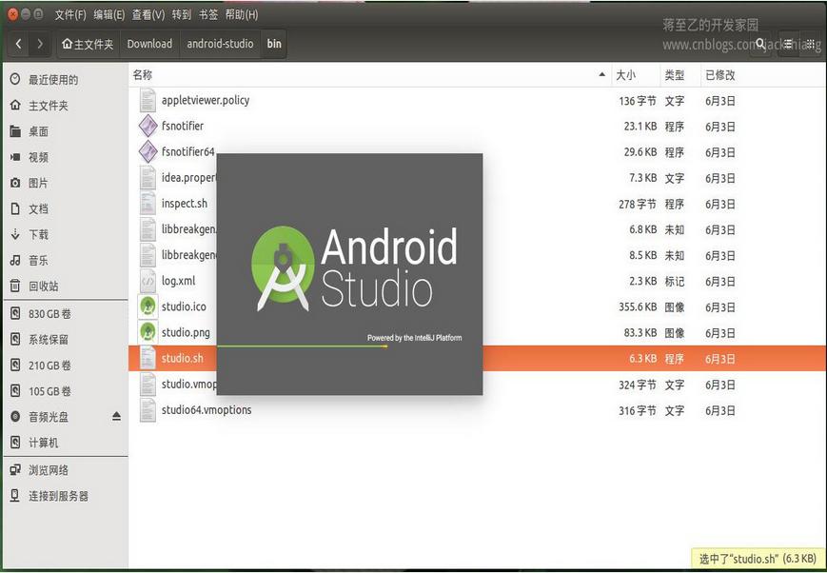Sort by 名称 column header
This screenshot has height=573, width=827.
(x=369, y=75)
